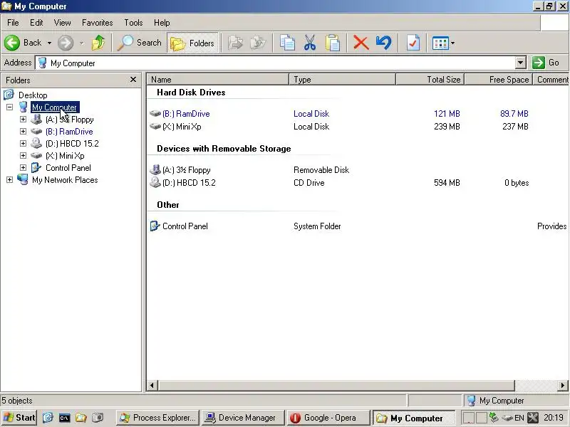Select (D:) HBCD 15.2 in file list
This screenshot has height=427, width=570.
point(189,183)
